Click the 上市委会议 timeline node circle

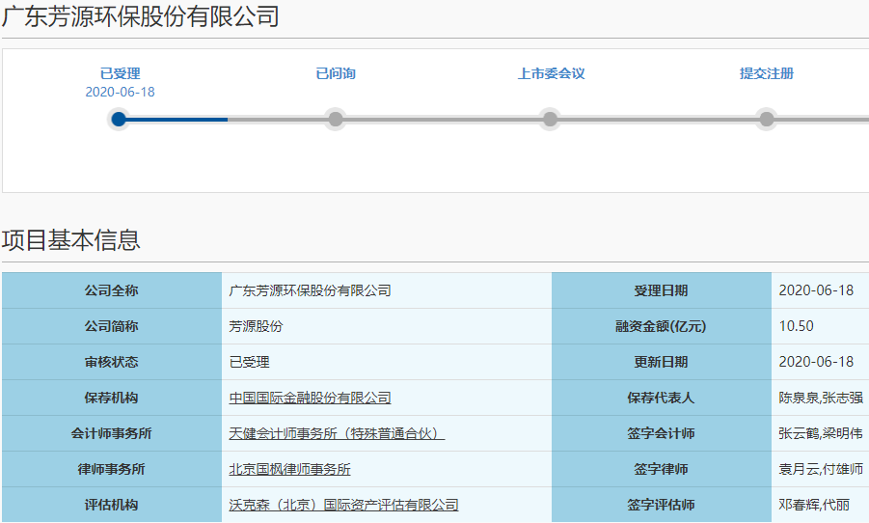(550, 120)
